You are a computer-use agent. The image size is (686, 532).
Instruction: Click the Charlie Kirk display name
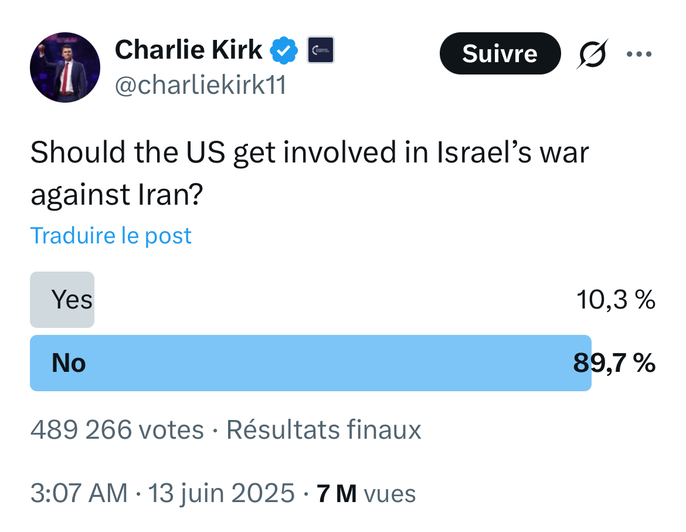188,50
